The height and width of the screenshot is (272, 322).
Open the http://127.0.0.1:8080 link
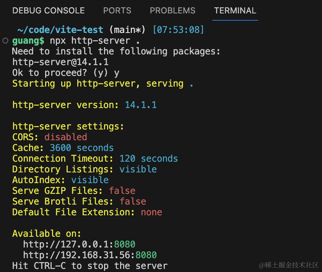[79, 244]
